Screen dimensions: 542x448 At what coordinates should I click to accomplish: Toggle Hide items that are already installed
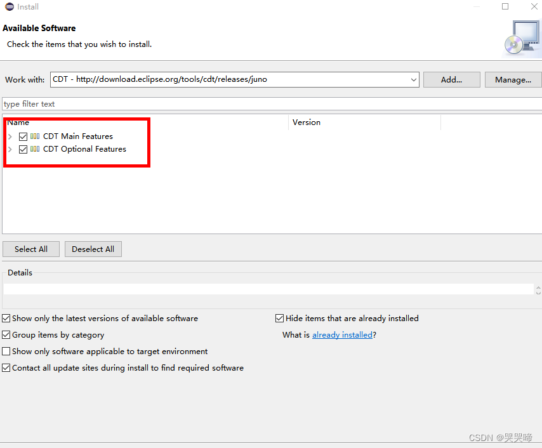tap(279, 318)
